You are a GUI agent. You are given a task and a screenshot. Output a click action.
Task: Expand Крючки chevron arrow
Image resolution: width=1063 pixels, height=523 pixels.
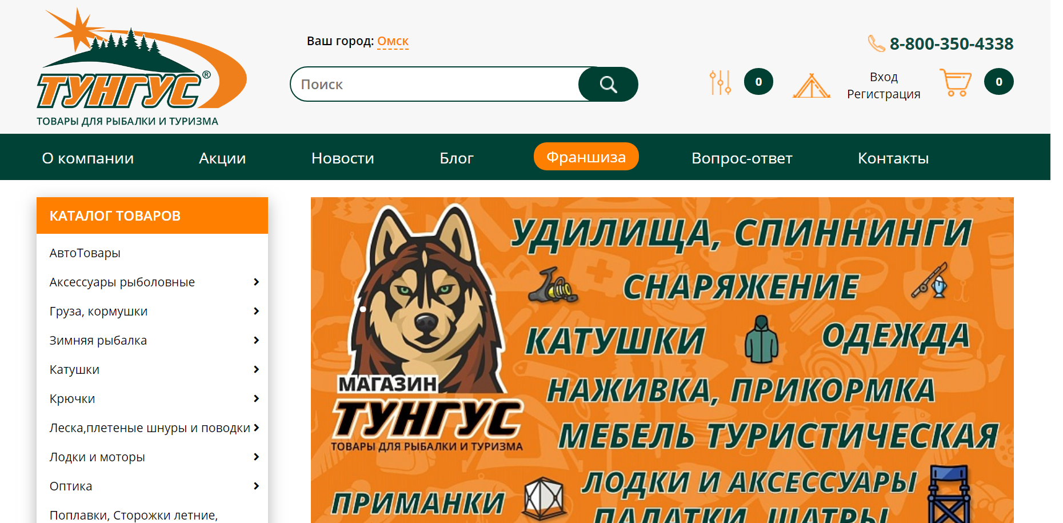click(256, 398)
